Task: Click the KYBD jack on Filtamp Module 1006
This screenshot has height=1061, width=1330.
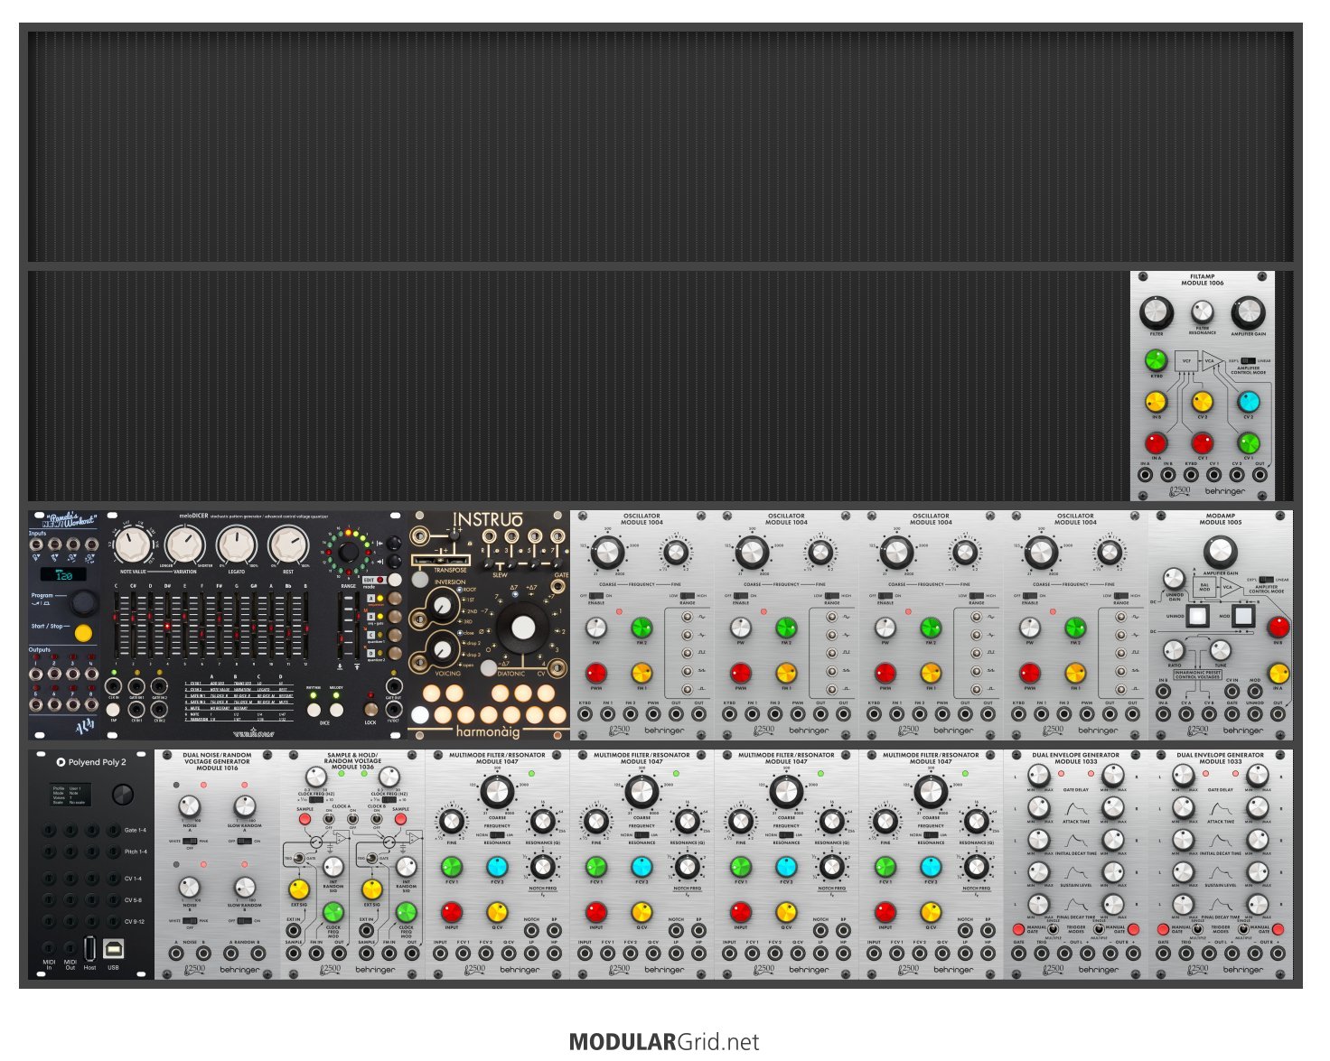Action: [x=1191, y=476]
